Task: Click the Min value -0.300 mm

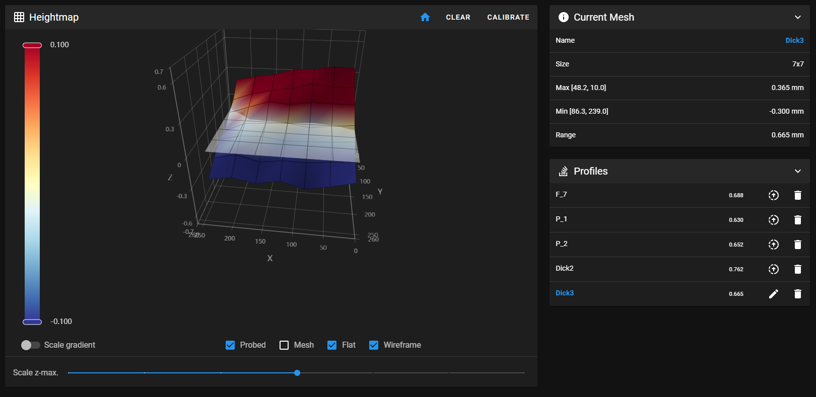Action: 787,111
